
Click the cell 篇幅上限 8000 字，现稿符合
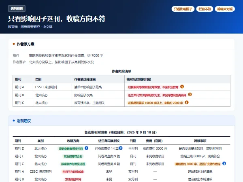click(200, 156)
